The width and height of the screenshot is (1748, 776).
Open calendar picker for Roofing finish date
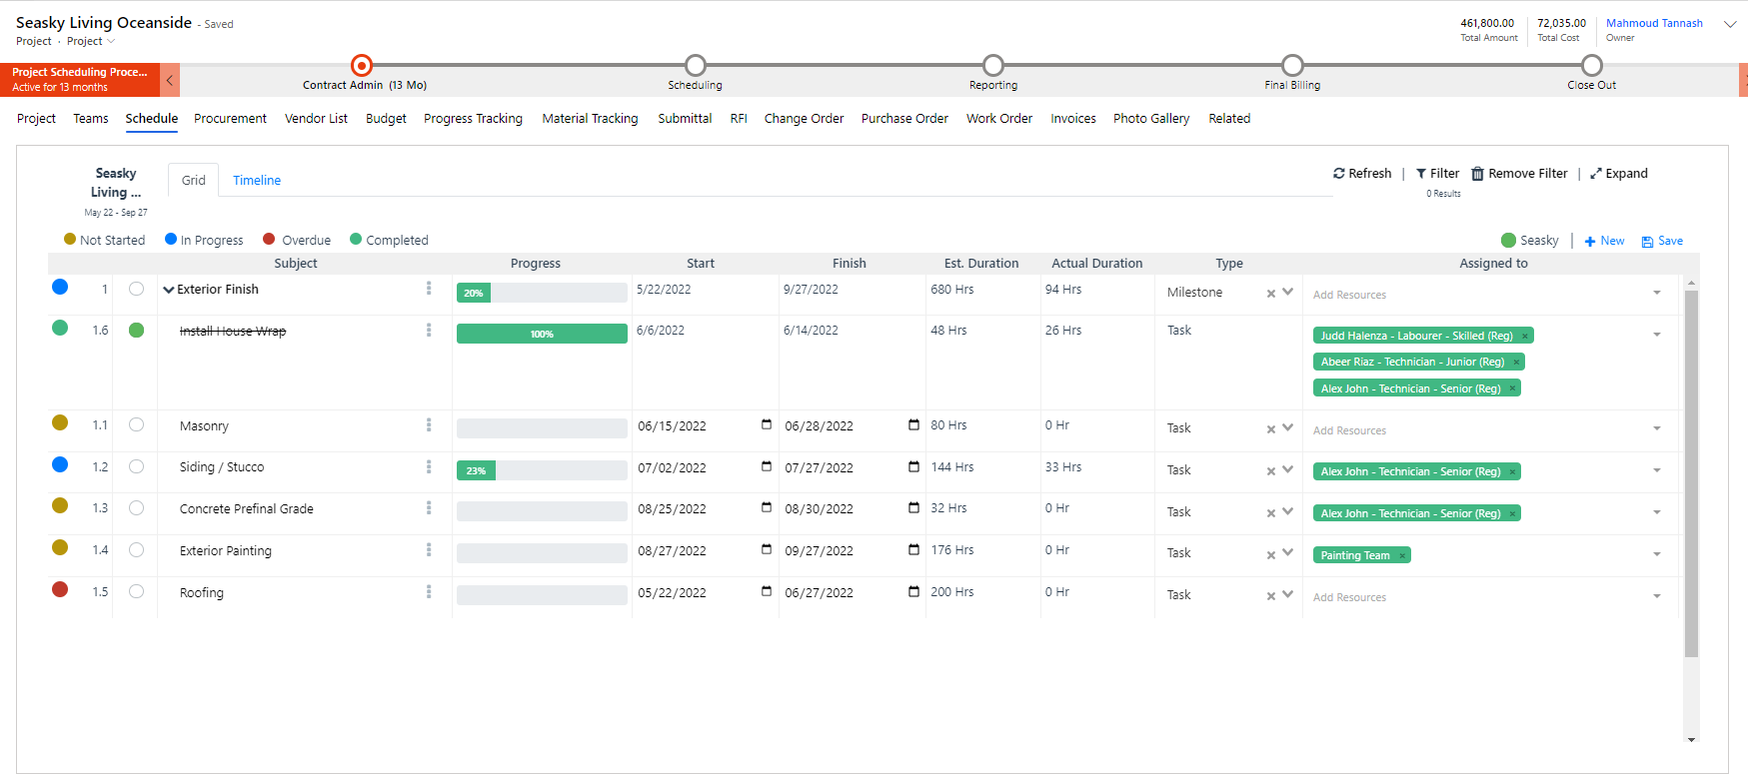click(x=913, y=591)
